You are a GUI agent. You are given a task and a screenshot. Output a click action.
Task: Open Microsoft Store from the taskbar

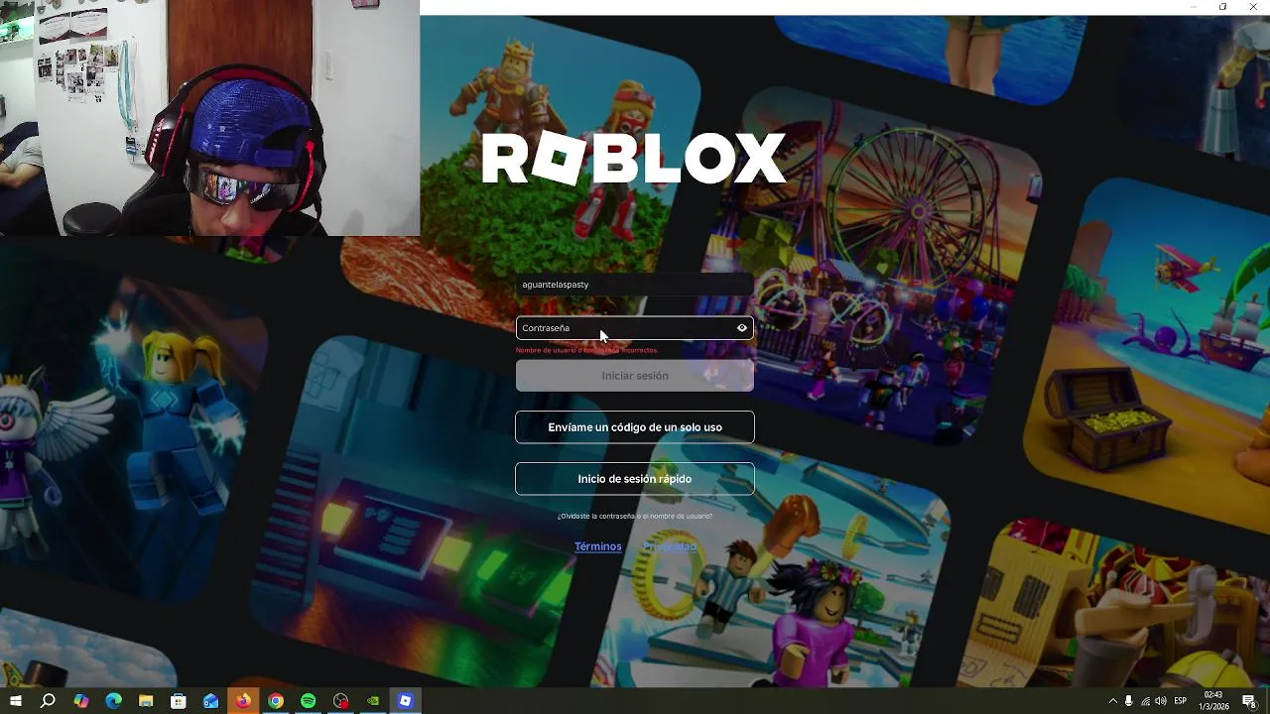(179, 701)
